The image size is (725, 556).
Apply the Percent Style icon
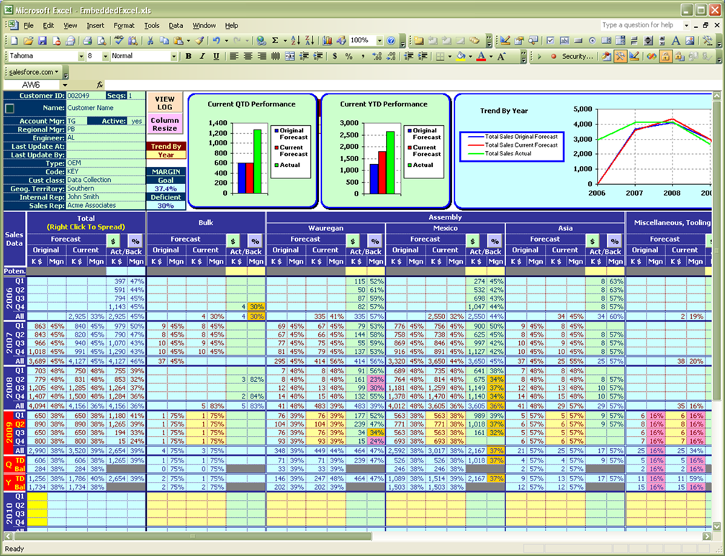click(348, 56)
